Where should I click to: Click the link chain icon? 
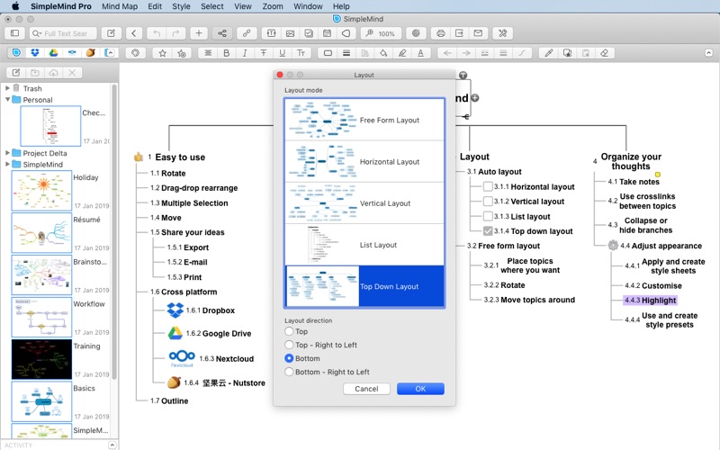[x=247, y=33]
